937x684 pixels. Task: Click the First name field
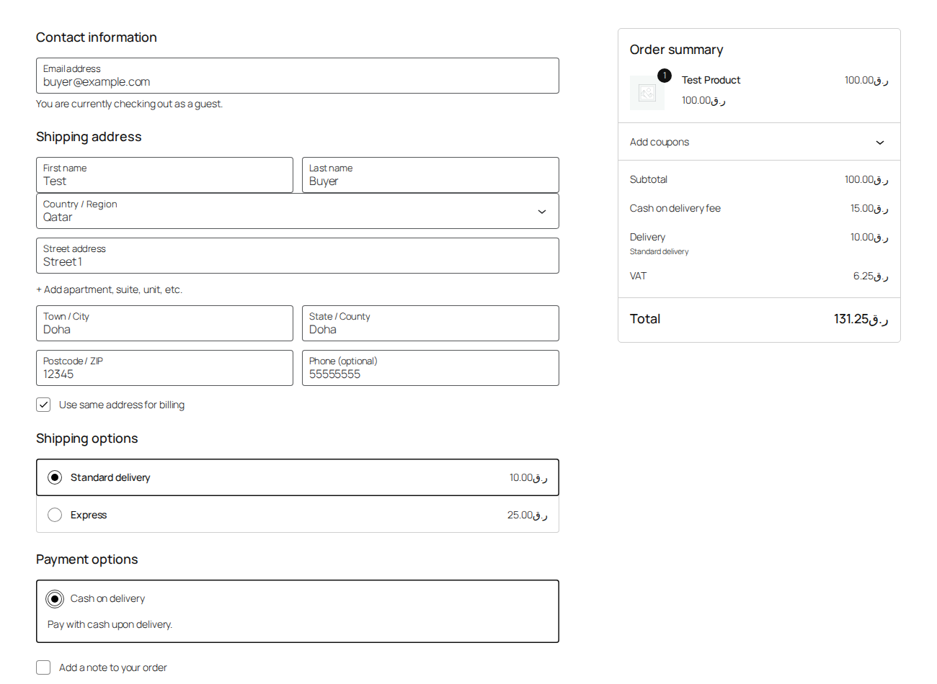pyautogui.click(x=164, y=175)
